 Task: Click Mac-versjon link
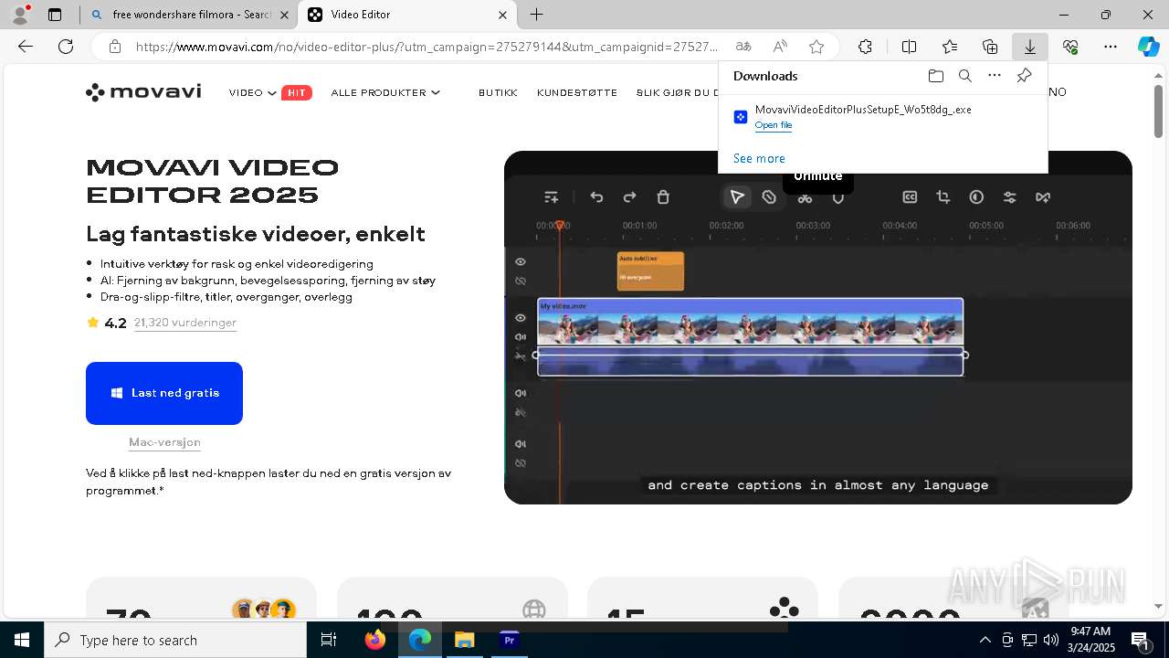(164, 442)
